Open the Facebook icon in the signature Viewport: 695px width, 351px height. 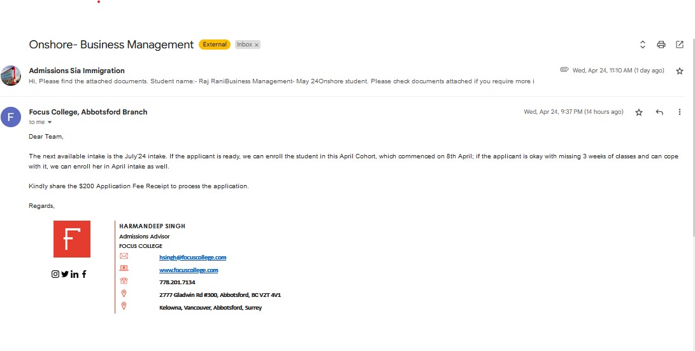pyautogui.click(x=84, y=274)
